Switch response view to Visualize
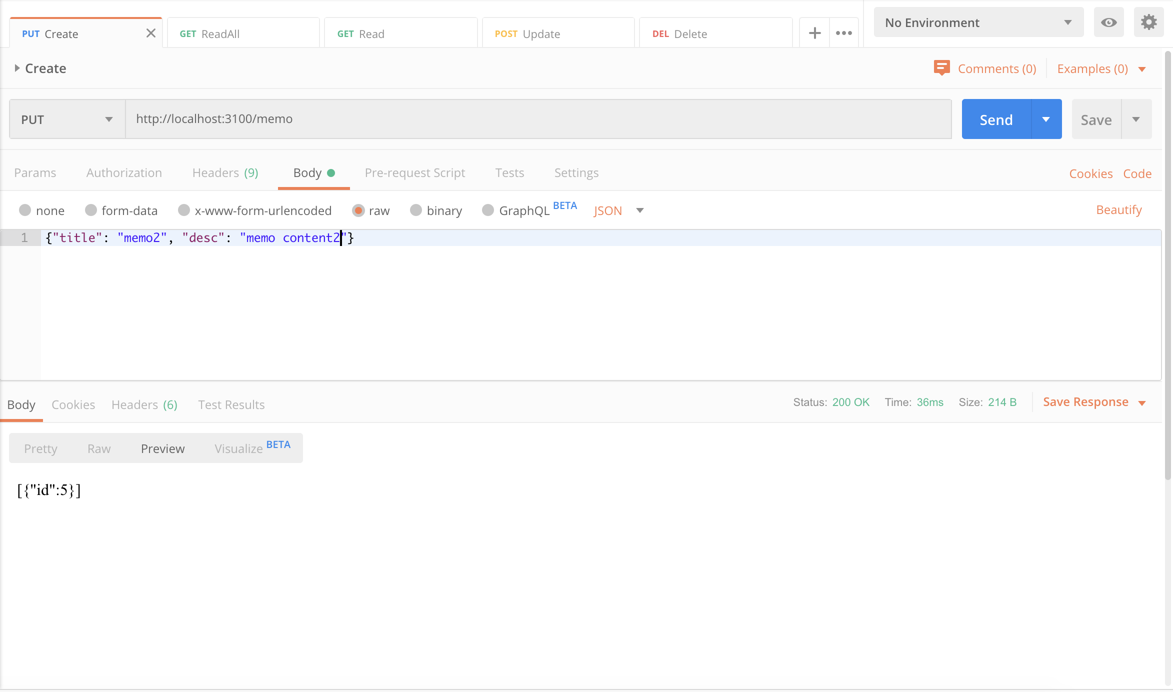This screenshot has height=692, width=1173. tap(252, 447)
